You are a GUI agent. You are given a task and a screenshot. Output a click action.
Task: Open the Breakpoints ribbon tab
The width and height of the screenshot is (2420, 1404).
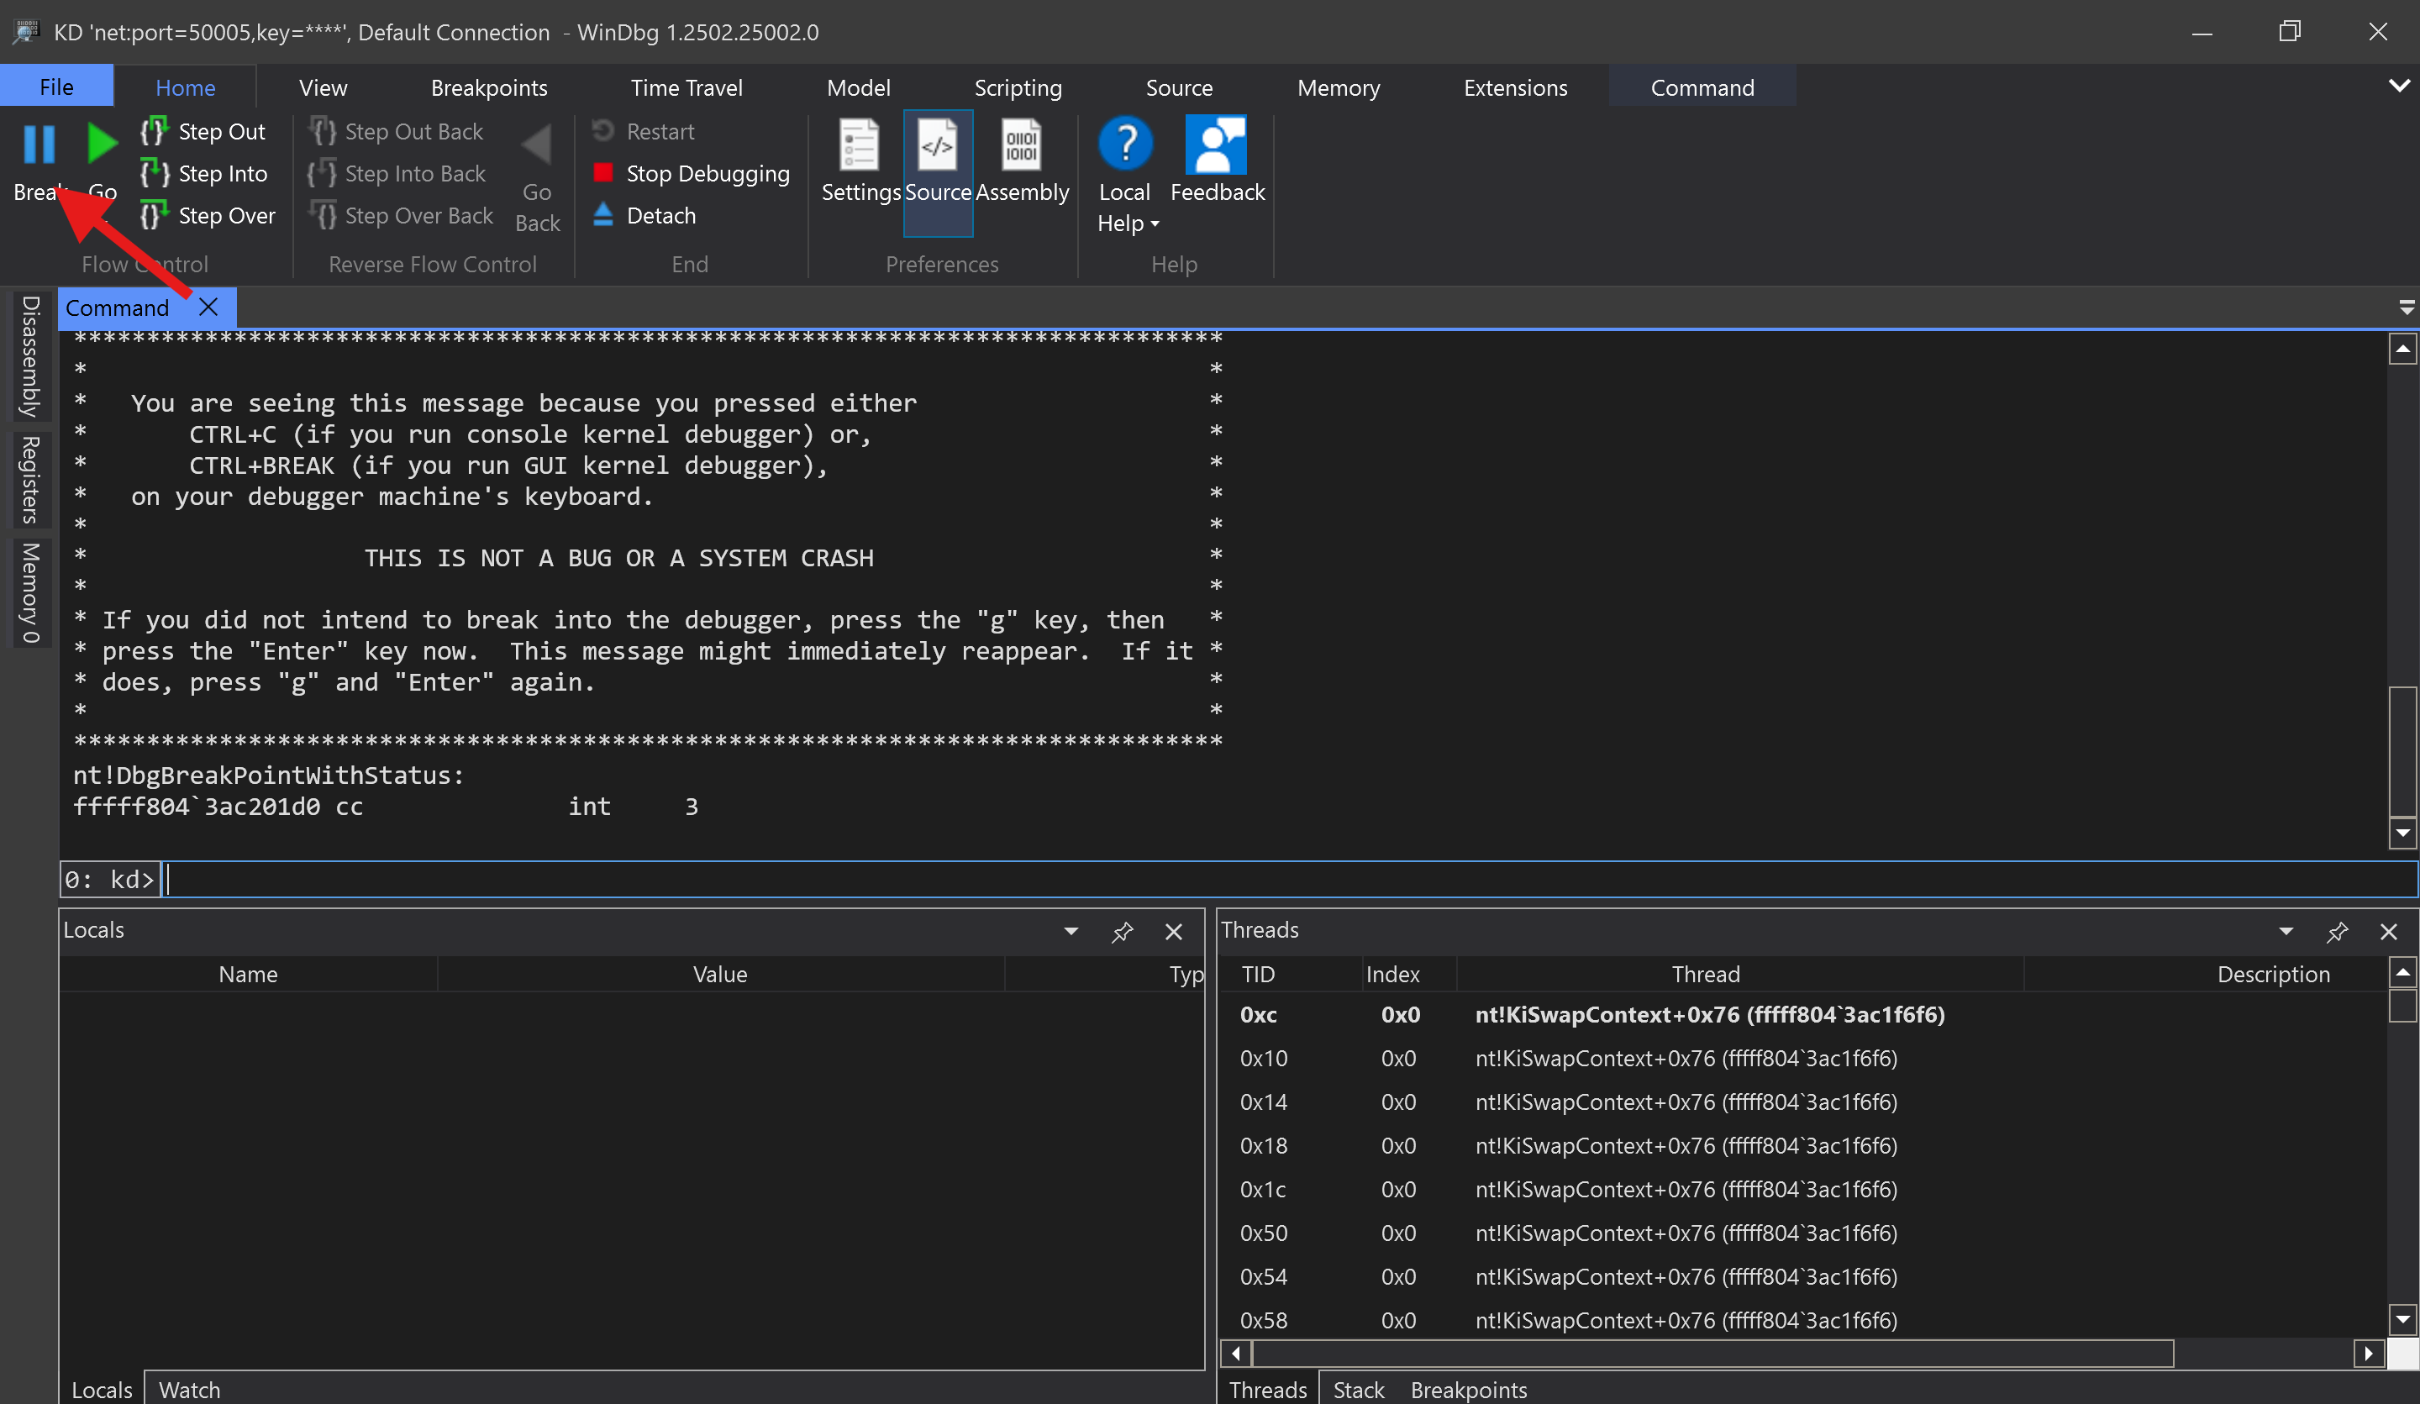coord(489,87)
